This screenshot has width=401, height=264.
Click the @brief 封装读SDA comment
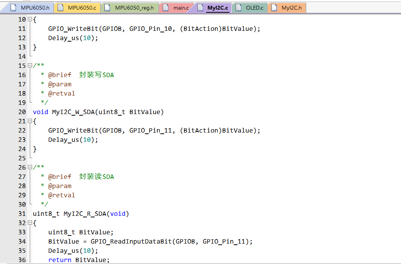[x=81, y=177]
